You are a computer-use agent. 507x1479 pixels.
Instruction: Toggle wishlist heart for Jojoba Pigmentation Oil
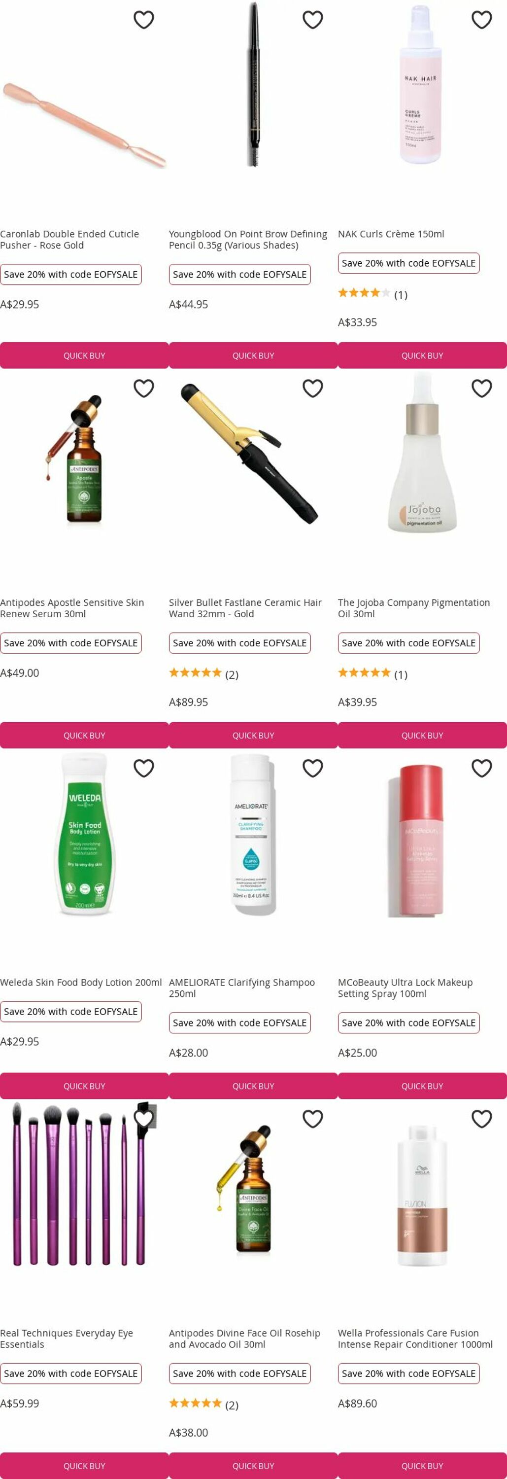click(x=482, y=388)
